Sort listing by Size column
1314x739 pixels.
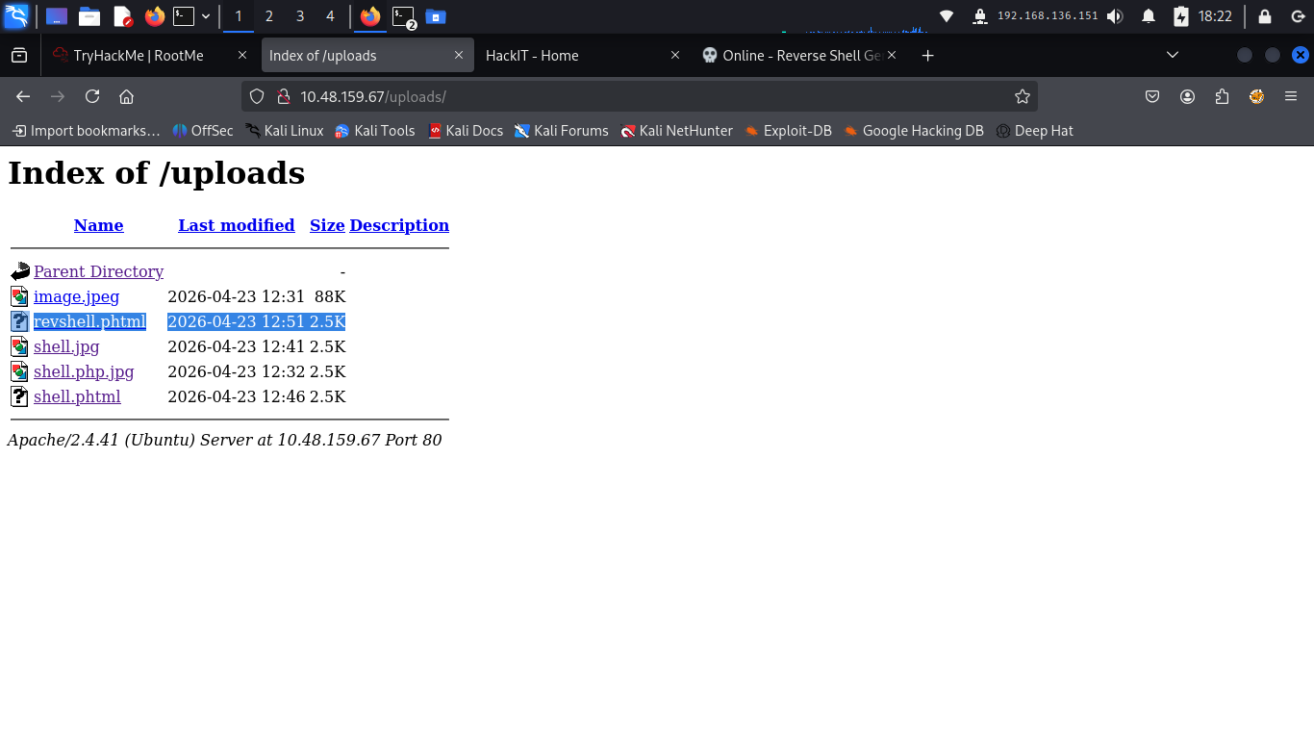[x=327, y=225]
